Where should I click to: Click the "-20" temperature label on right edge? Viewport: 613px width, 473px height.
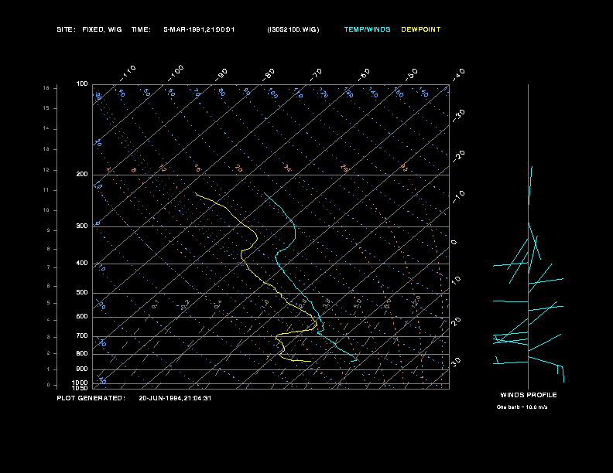pos(458,156)
